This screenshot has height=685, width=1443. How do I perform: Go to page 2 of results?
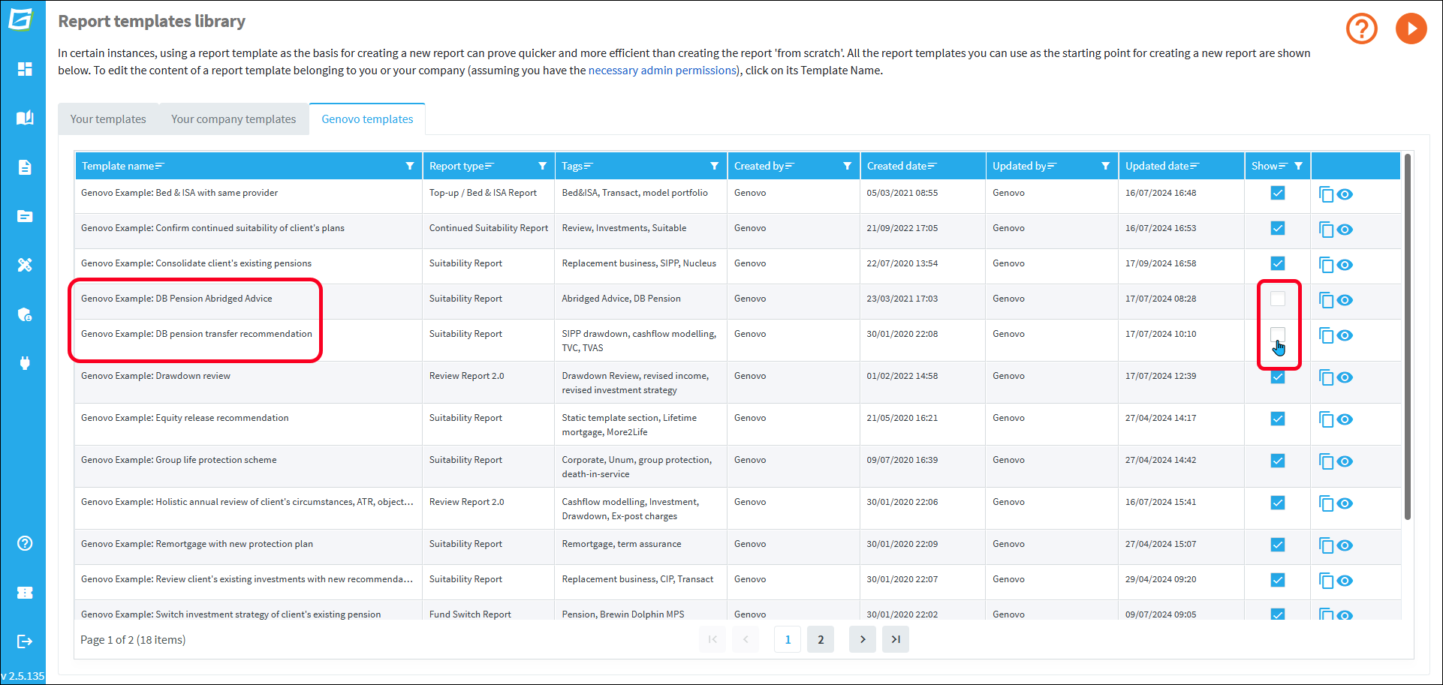pos(821,639)
